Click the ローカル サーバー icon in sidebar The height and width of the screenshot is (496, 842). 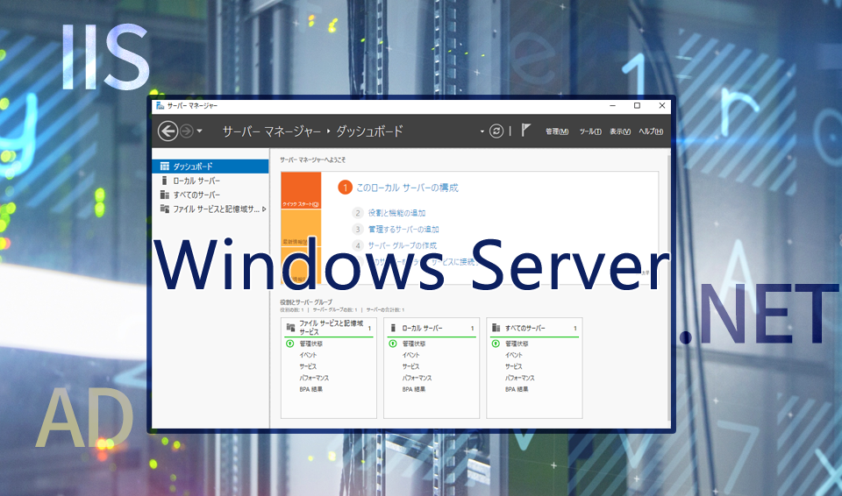pos(164,181)
